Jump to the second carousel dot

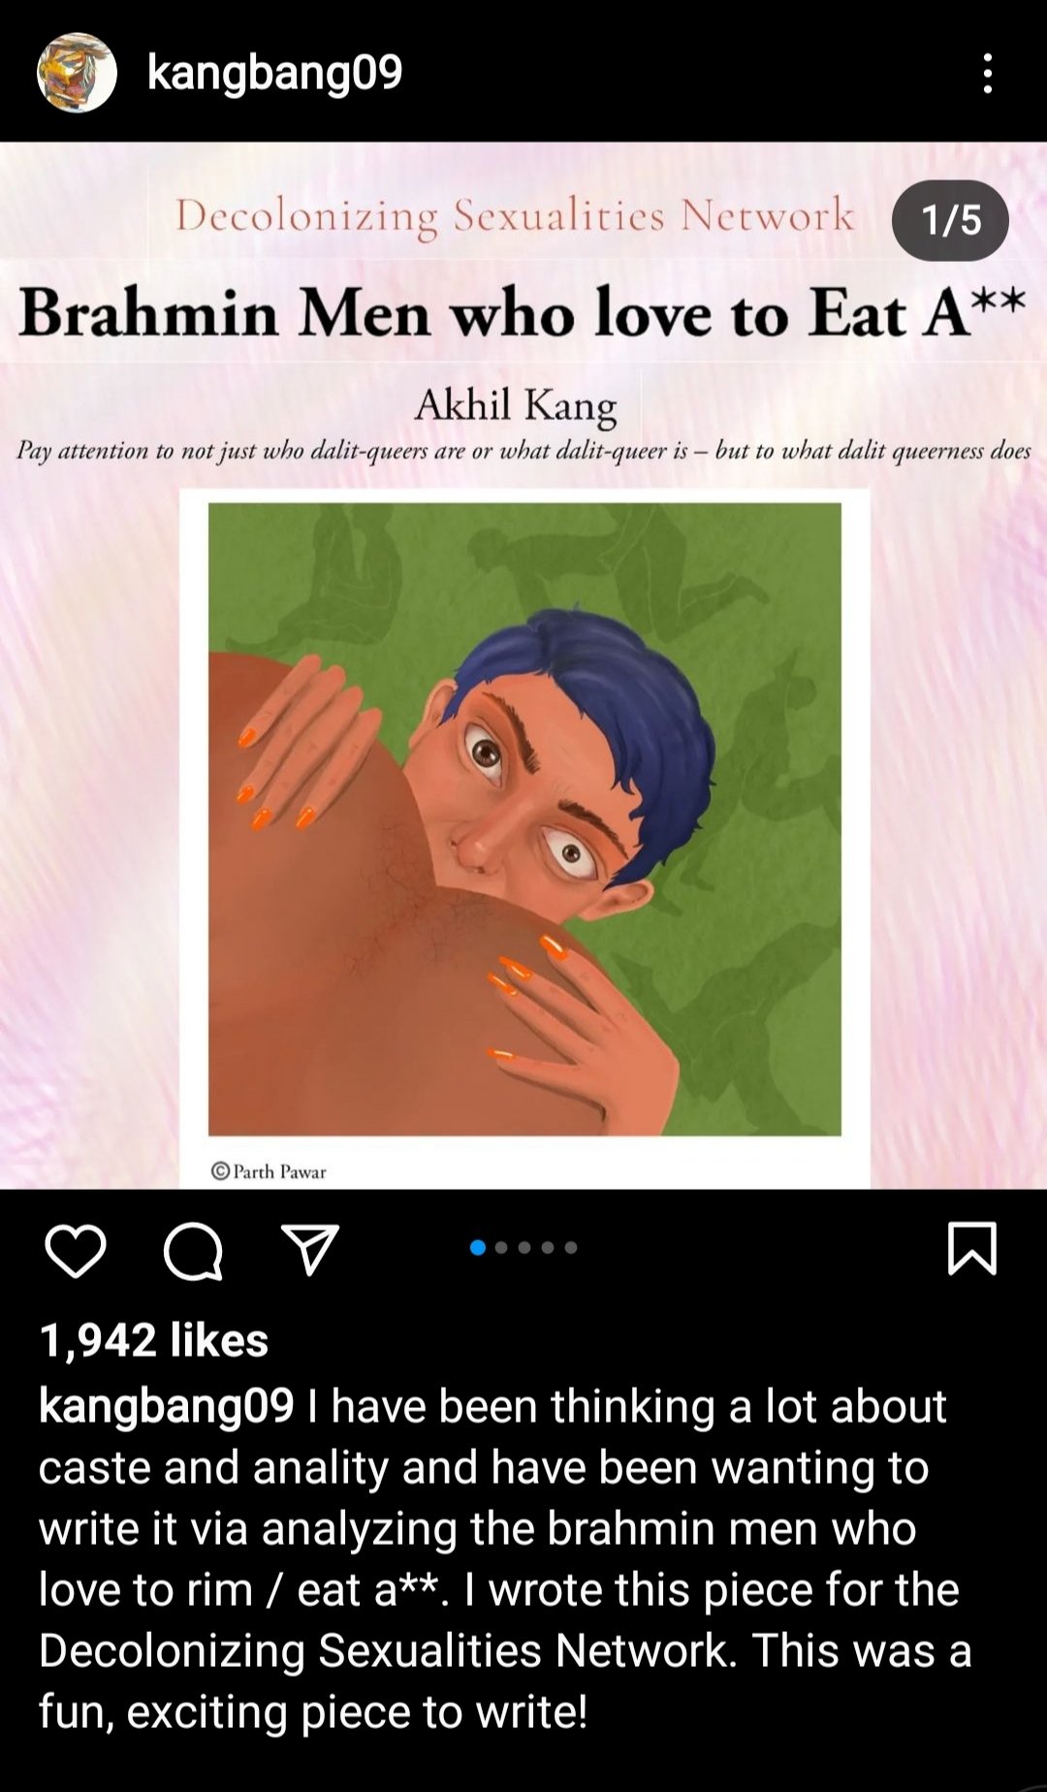coord(501,1247)
